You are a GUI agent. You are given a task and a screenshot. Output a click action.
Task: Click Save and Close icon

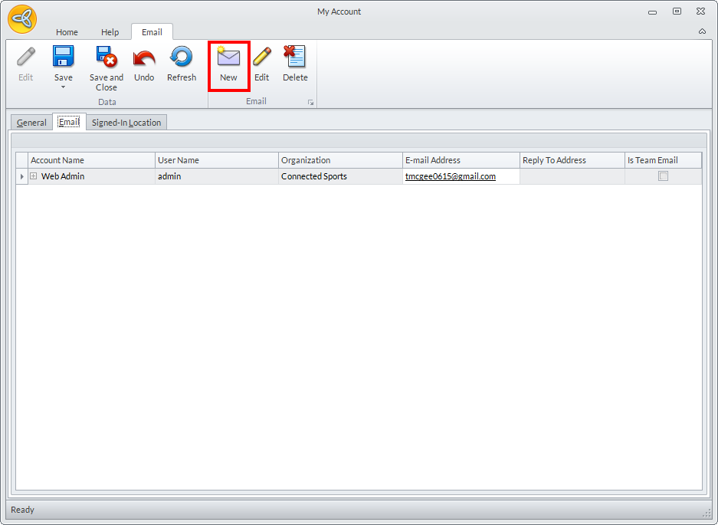tap(106, 58)
